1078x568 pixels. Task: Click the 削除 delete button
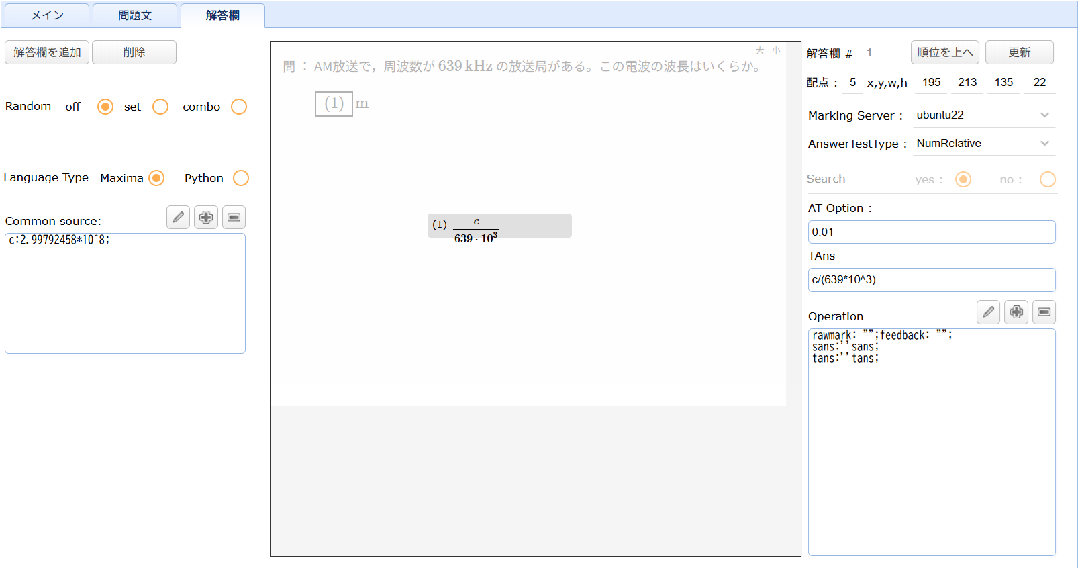click(x=134, y=52)
